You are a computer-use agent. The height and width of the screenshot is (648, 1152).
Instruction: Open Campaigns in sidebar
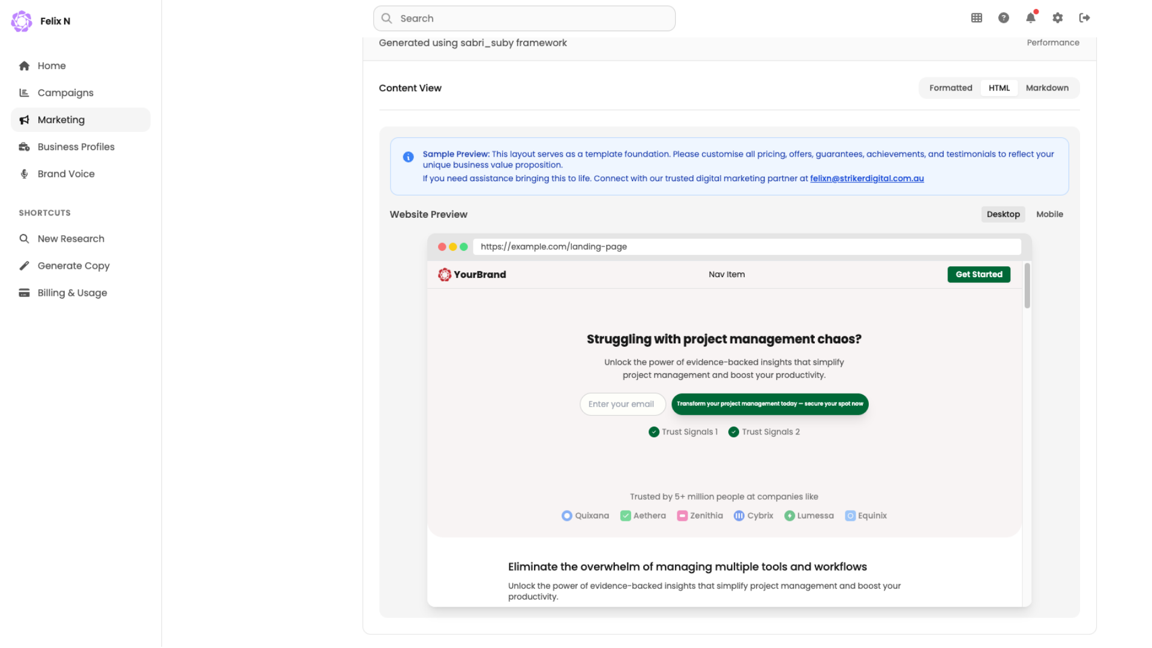click(65, 93)
